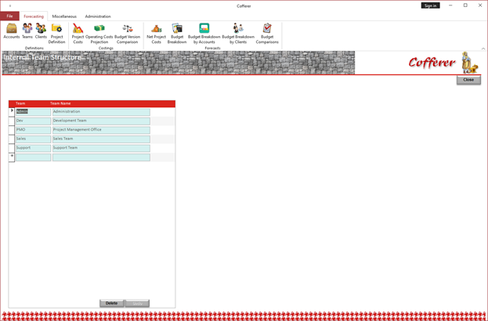Click the Support Team name field

[101, 148]
